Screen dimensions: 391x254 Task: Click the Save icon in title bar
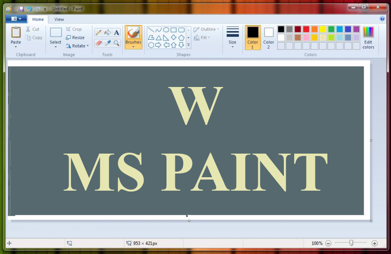click(x=21, y=9)
